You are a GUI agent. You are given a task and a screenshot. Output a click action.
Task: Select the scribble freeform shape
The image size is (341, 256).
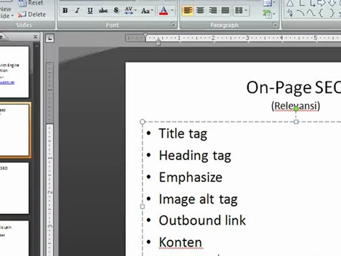(x=290, y=13)
